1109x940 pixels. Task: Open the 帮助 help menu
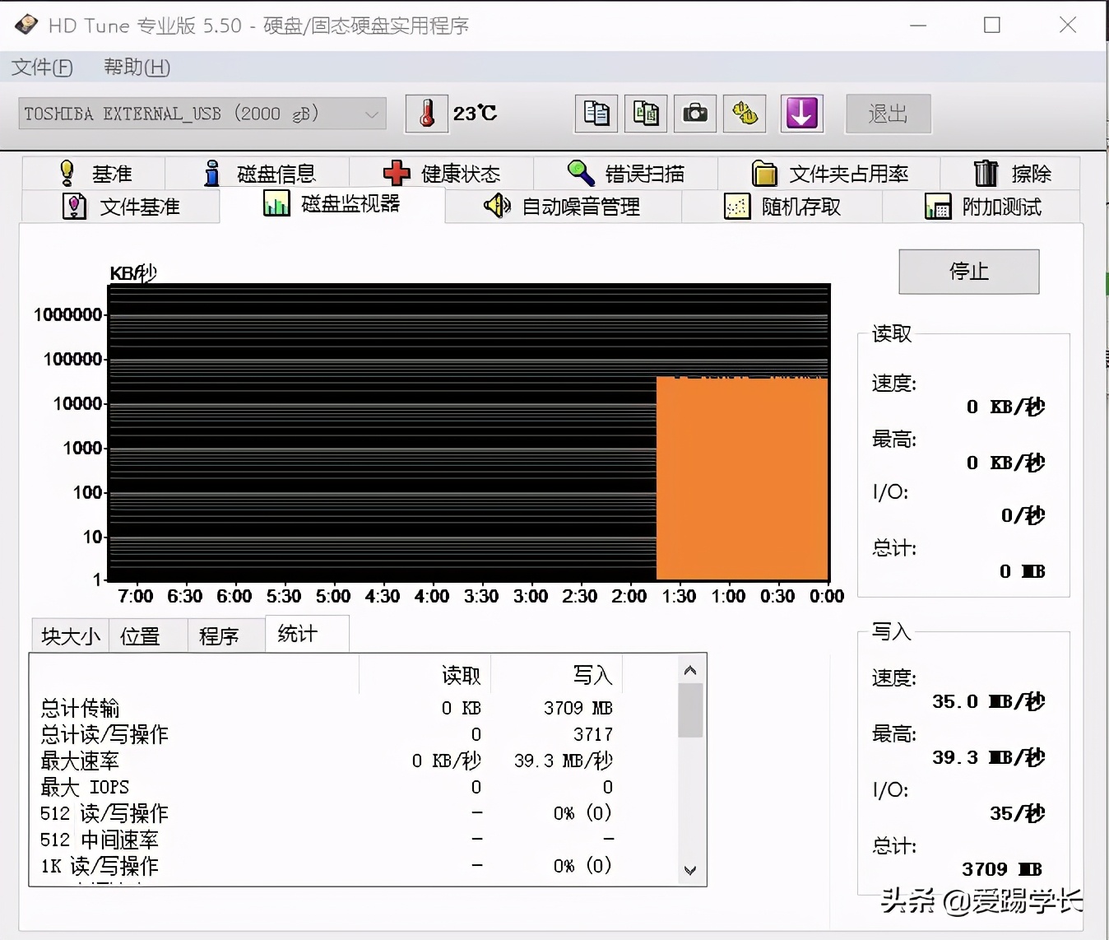click(135, 67)
